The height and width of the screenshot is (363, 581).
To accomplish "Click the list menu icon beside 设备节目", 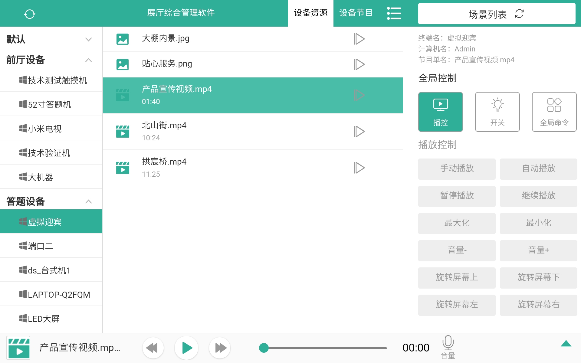I will [394, 13].
